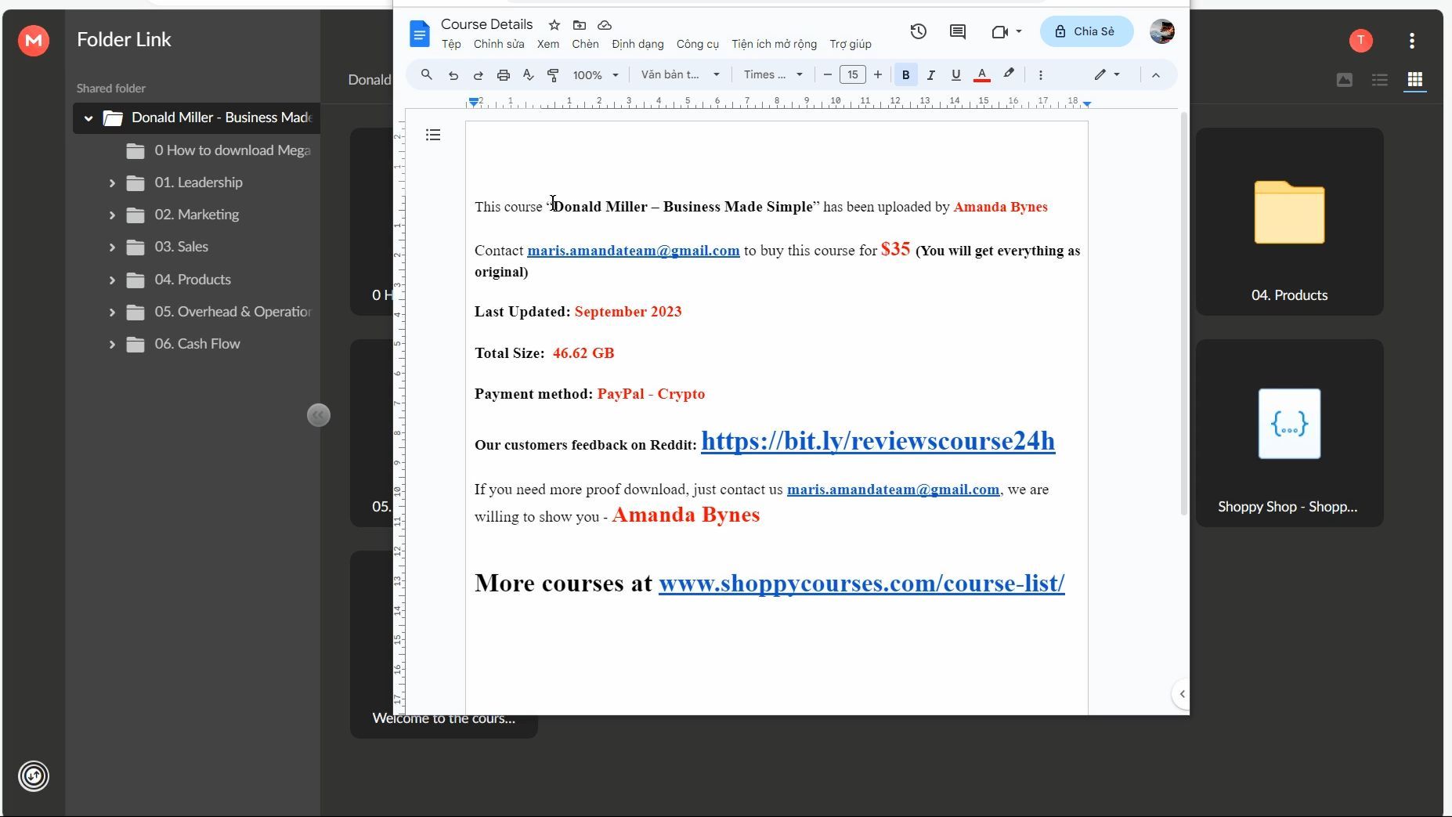Click the MEGA logo icon
The height and width of the screenshot is (817, 1452).
click(34, 40)
